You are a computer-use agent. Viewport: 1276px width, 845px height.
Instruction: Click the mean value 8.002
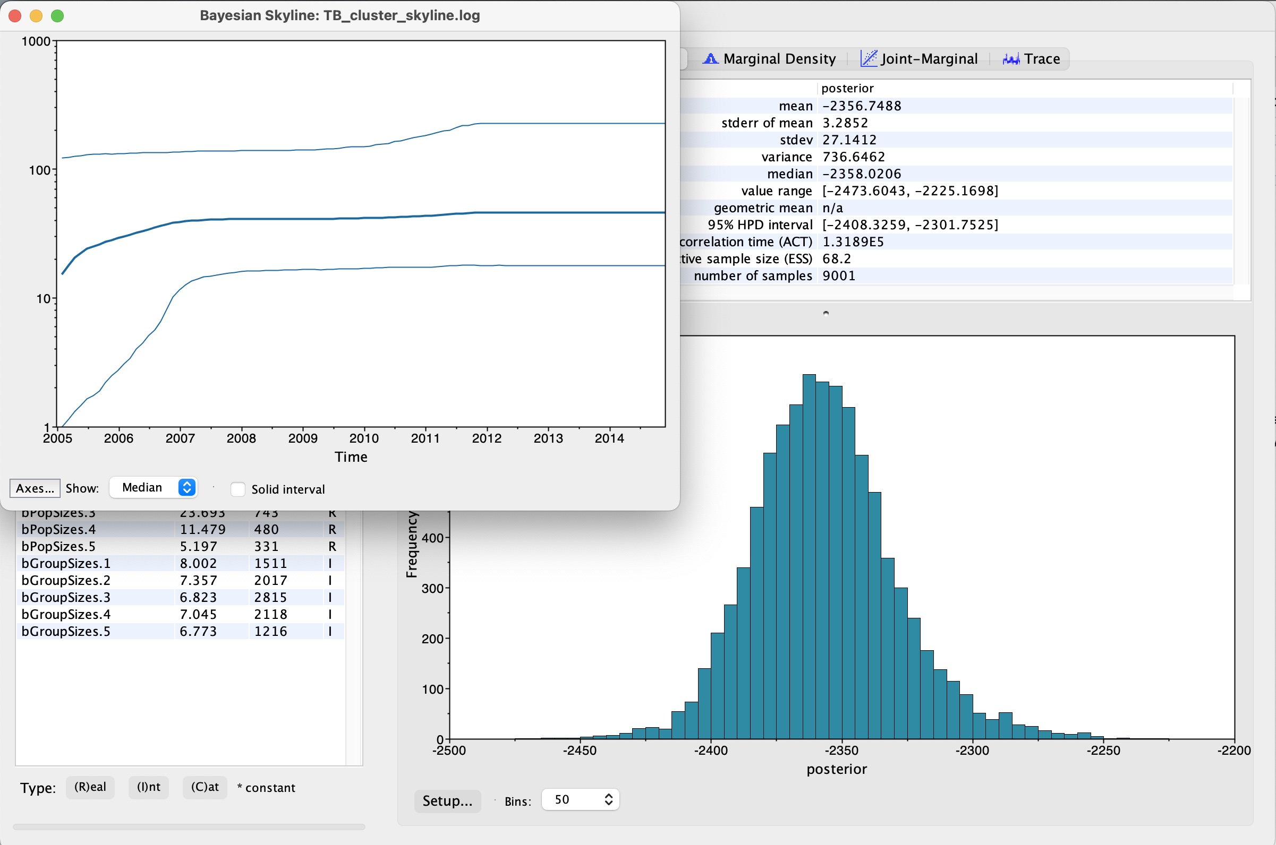pos(198,563)
